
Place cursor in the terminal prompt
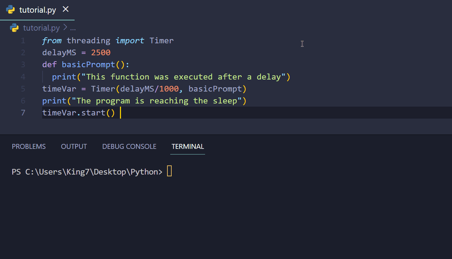coord(169,171)
